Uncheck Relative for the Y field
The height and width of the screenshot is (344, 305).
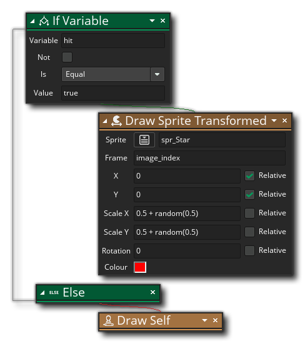(x=249, y=194)
